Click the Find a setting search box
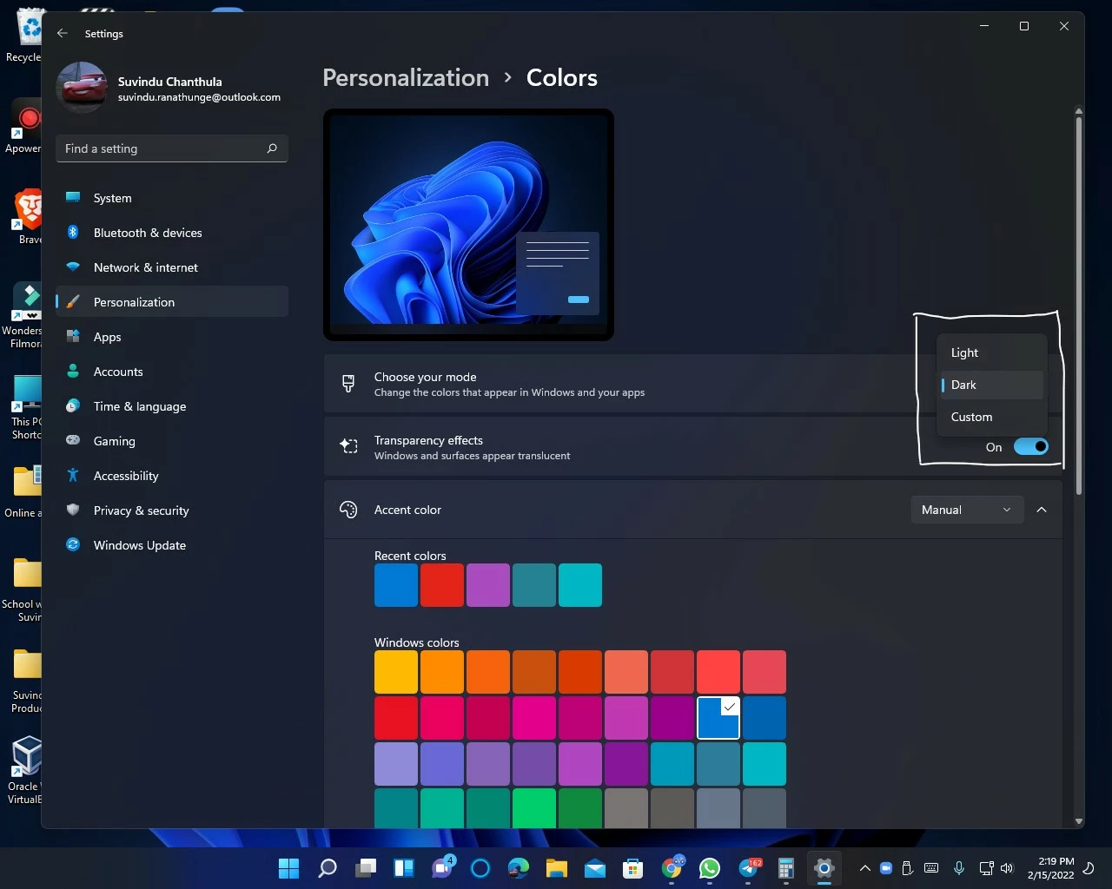Viewport: 1112px width, 889px height. click(172, 148)
